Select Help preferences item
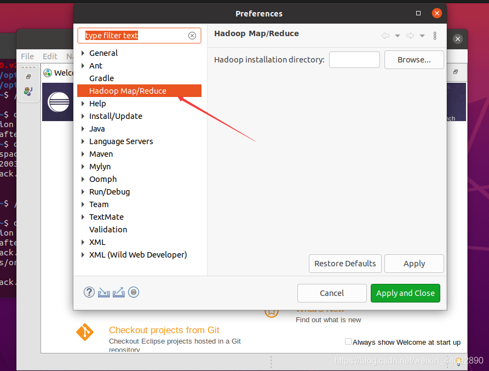 (97, 103)
